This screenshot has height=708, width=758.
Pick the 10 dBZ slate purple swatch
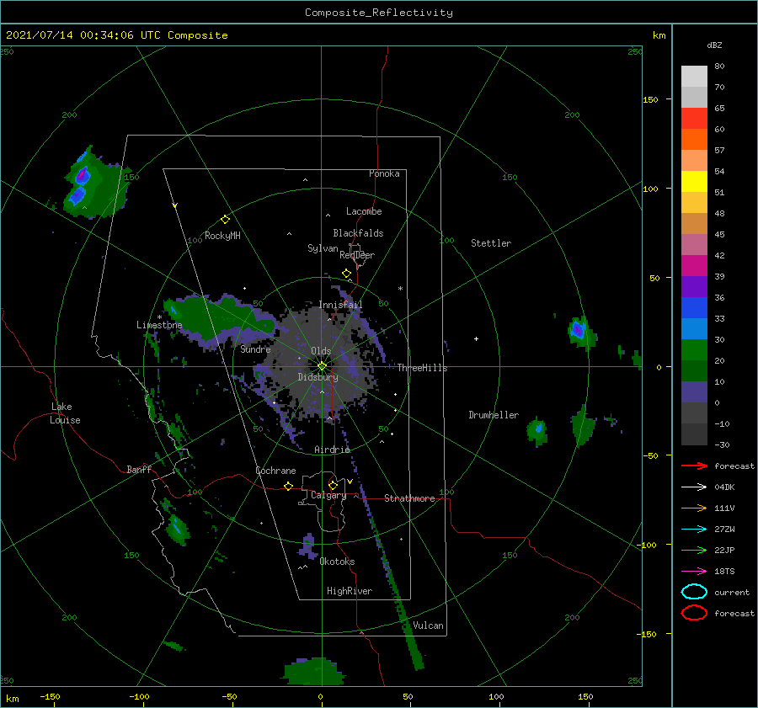click(694, 391)
